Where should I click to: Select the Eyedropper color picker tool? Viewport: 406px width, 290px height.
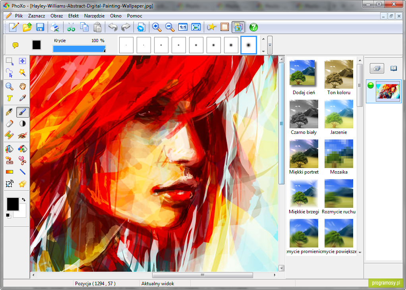tap(23, 98)
